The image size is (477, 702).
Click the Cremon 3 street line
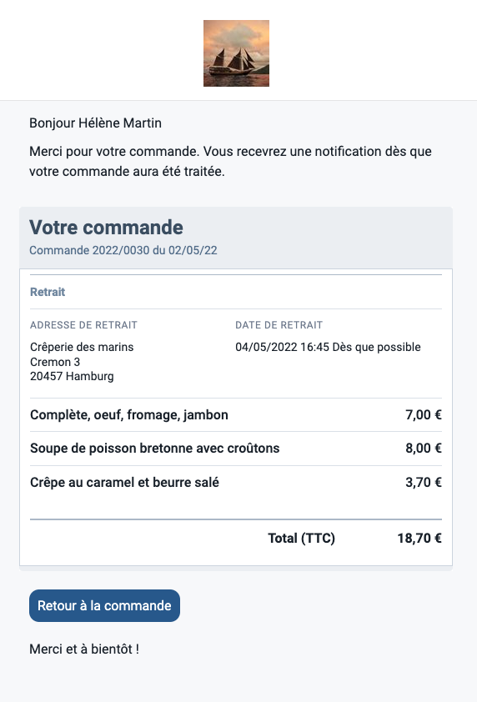coord(55,362)
